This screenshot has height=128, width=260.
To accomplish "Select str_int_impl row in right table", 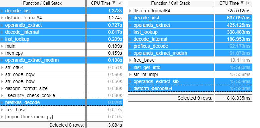I will click(190, 75).
